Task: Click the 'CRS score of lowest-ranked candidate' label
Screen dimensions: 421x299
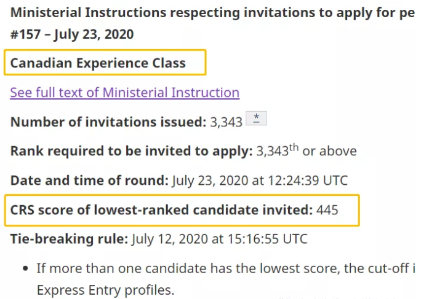Action: (161, 210)
